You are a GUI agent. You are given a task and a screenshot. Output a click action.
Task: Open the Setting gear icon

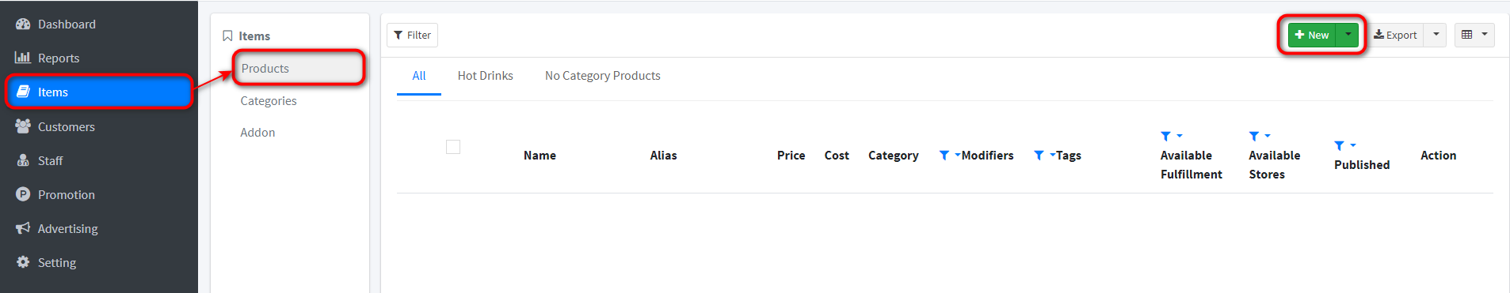[x=23, y=262]
